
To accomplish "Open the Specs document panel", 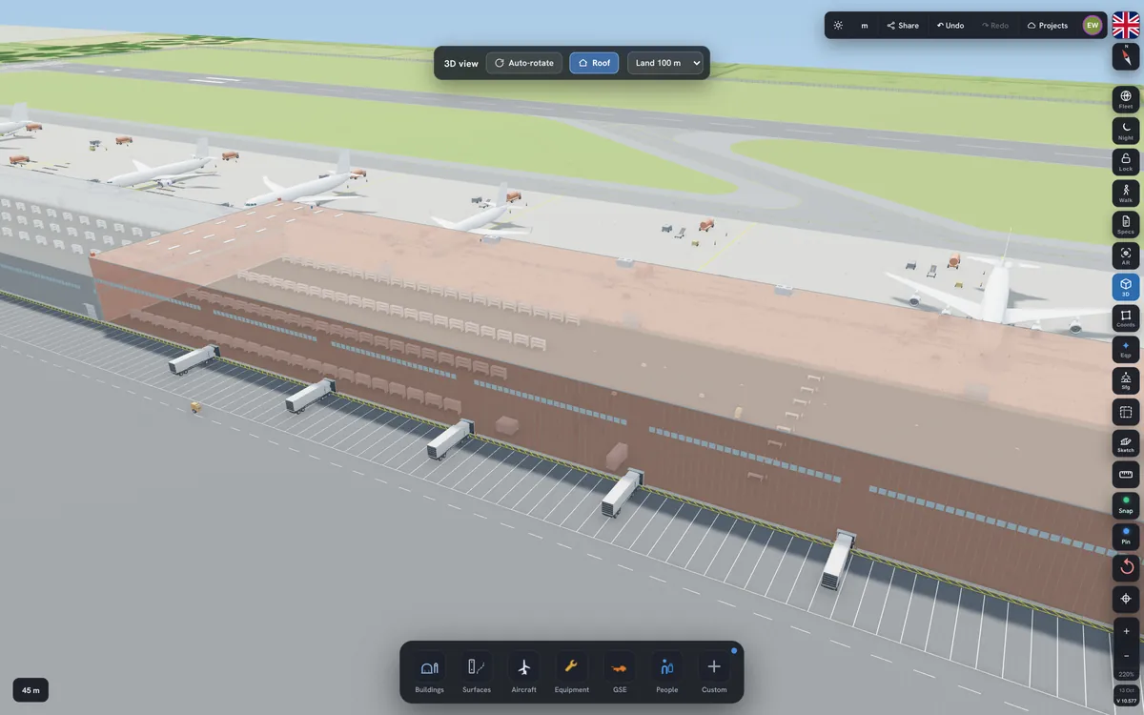I will point(1126,224).
